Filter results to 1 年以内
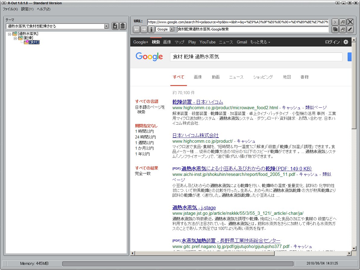This screenshot has width=360, height=270. pyautogui.click(x=142, y=154)
